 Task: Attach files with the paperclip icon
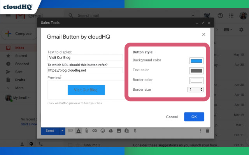pyautogui.click(x=86, y=131)
